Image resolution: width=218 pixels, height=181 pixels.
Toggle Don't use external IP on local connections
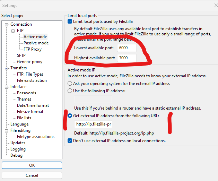pyautogui.click(x=70, y=141)
